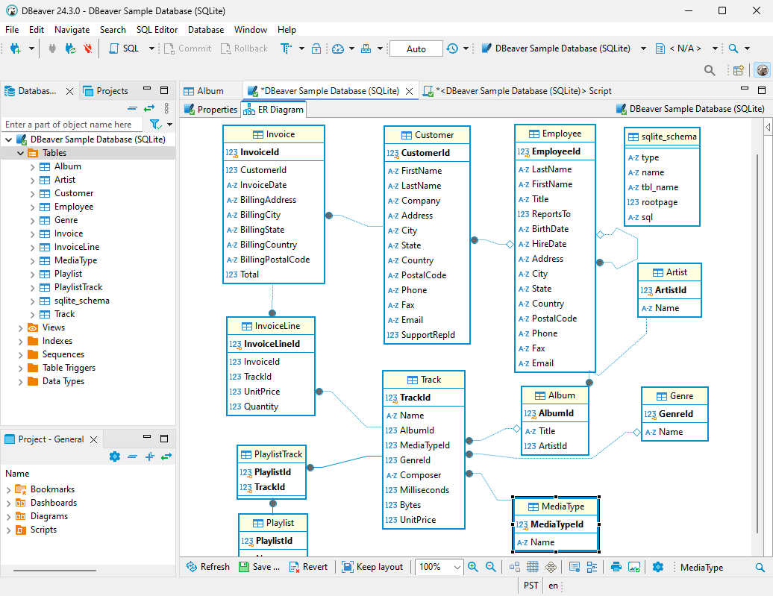This screenshot has width=773, height=596.
Task: Open a new SQL script editor
Action: tap(124, 48)
